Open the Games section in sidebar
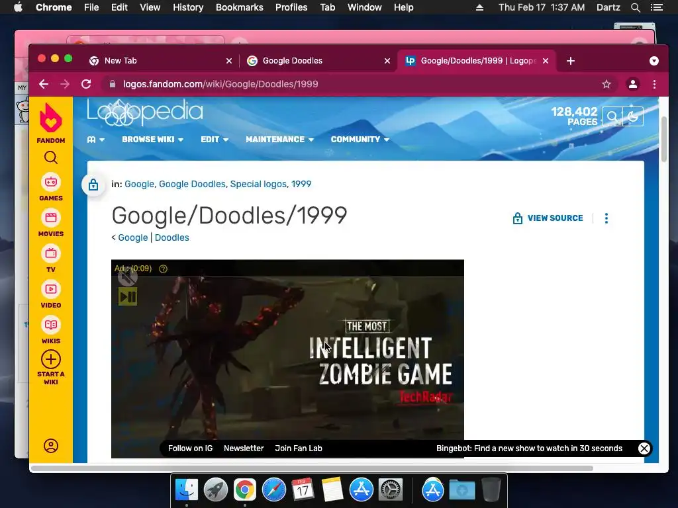This screenshot has width=678, height=508. coord(50,187)
